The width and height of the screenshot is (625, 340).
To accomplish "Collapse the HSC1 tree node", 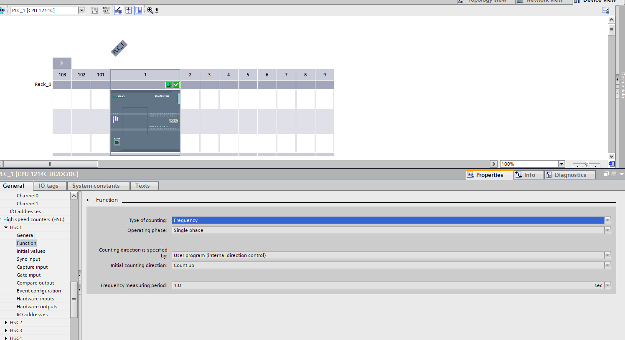I will 6,227.
